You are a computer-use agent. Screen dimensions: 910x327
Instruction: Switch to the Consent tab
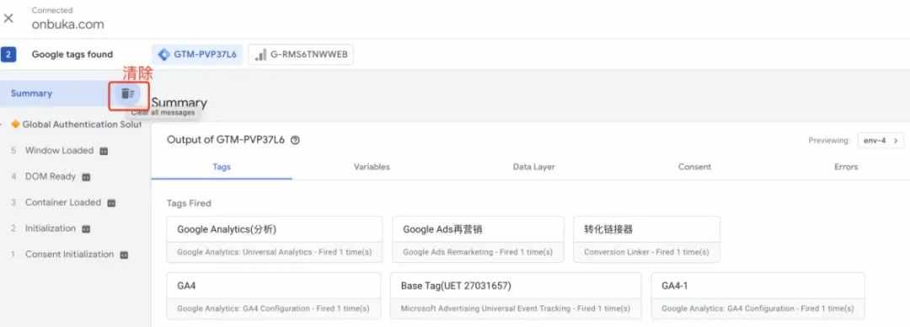[x=694, y=167]
